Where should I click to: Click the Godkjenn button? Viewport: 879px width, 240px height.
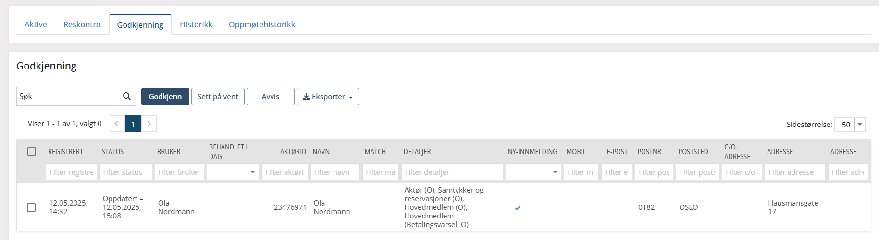(x=165, y=96)
